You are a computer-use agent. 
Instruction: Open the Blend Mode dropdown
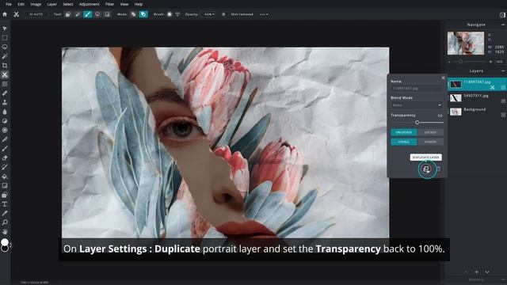click(x=417, y=105)
